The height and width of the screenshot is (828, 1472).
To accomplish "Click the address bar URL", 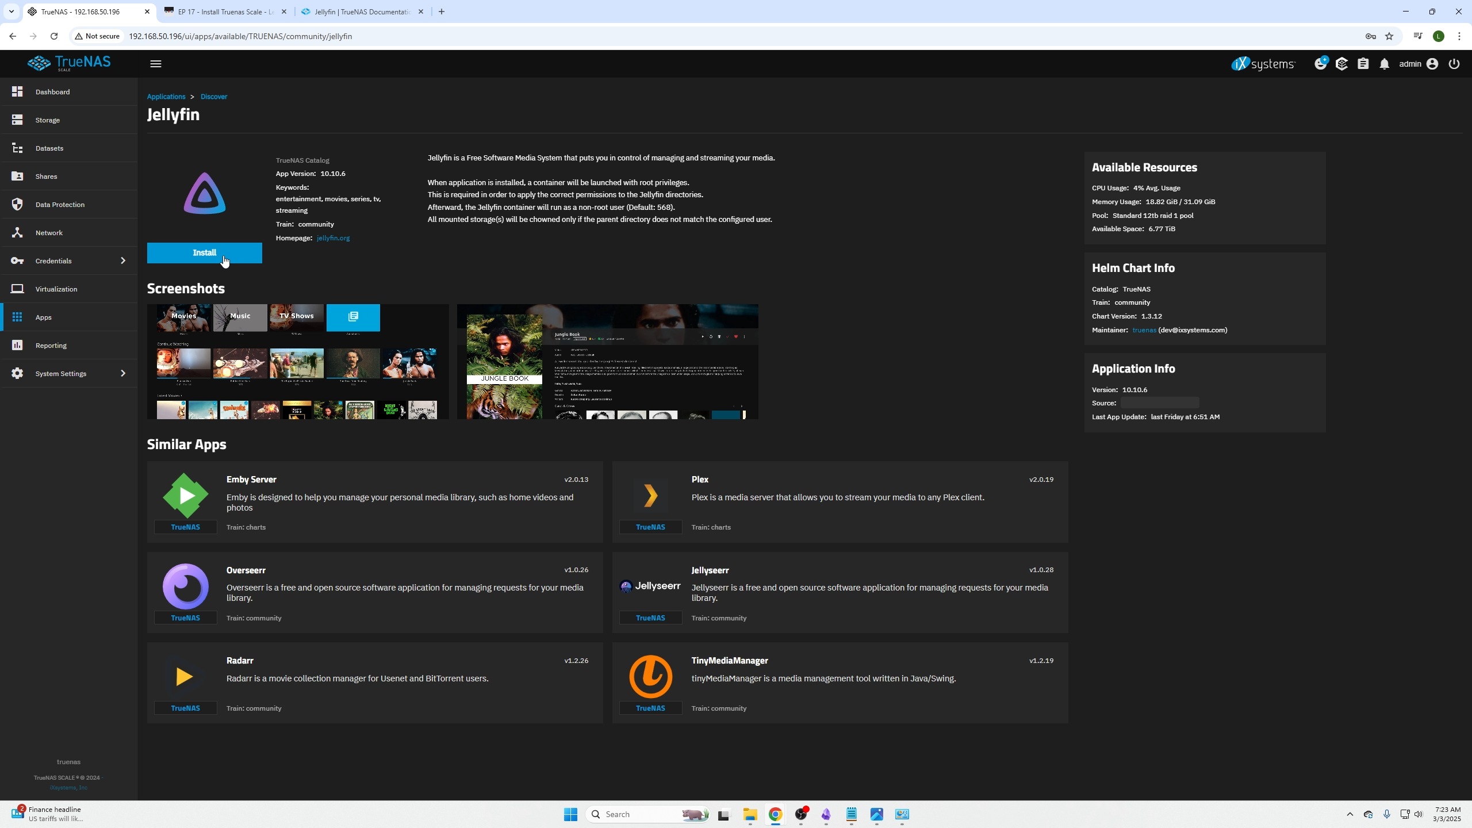I will click(240, 36).
